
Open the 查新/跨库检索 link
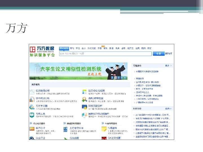tap(96, 98)
